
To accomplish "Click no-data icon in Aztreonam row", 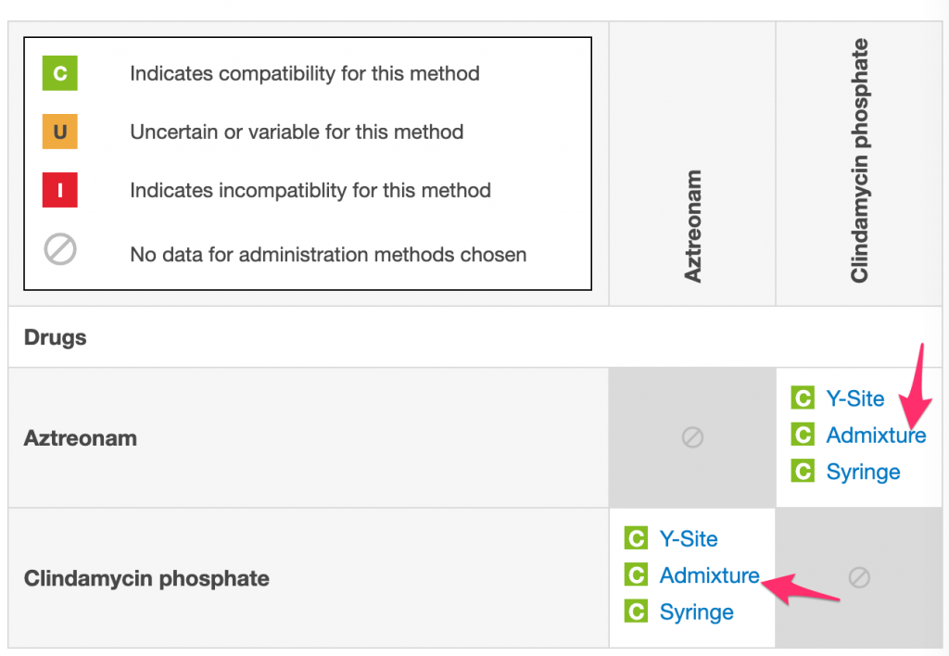I will click(x=692, y=437).
